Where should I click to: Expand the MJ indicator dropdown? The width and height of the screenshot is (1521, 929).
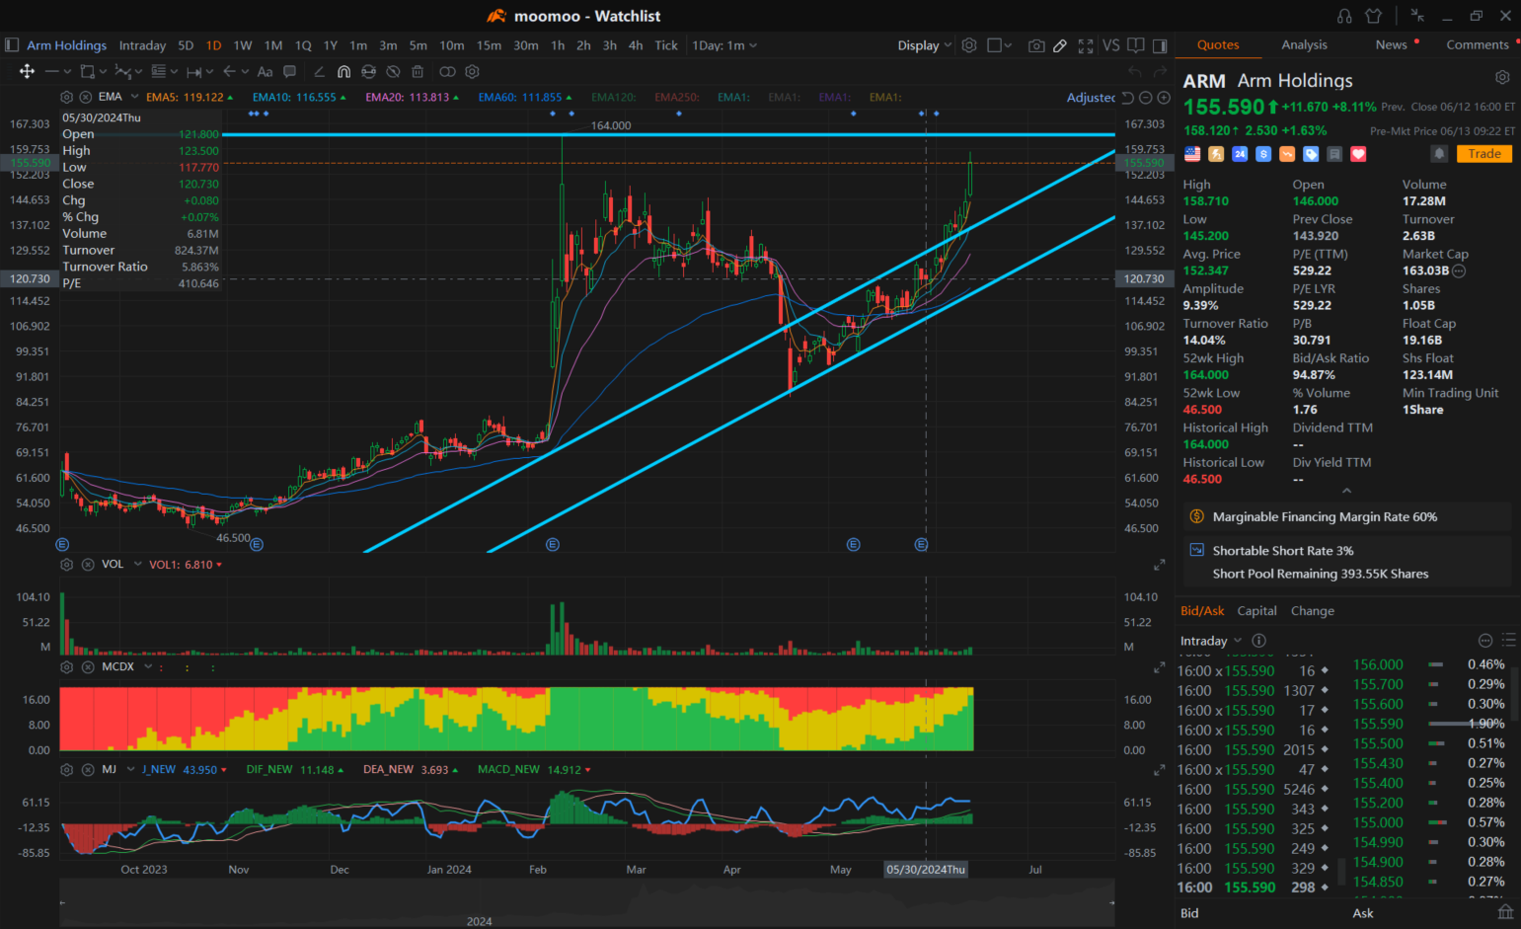click(x=130, y=770)
